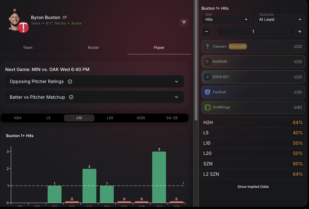Open the filter options icon
Viewport: 309px width, 209px height.
[184, 22]
